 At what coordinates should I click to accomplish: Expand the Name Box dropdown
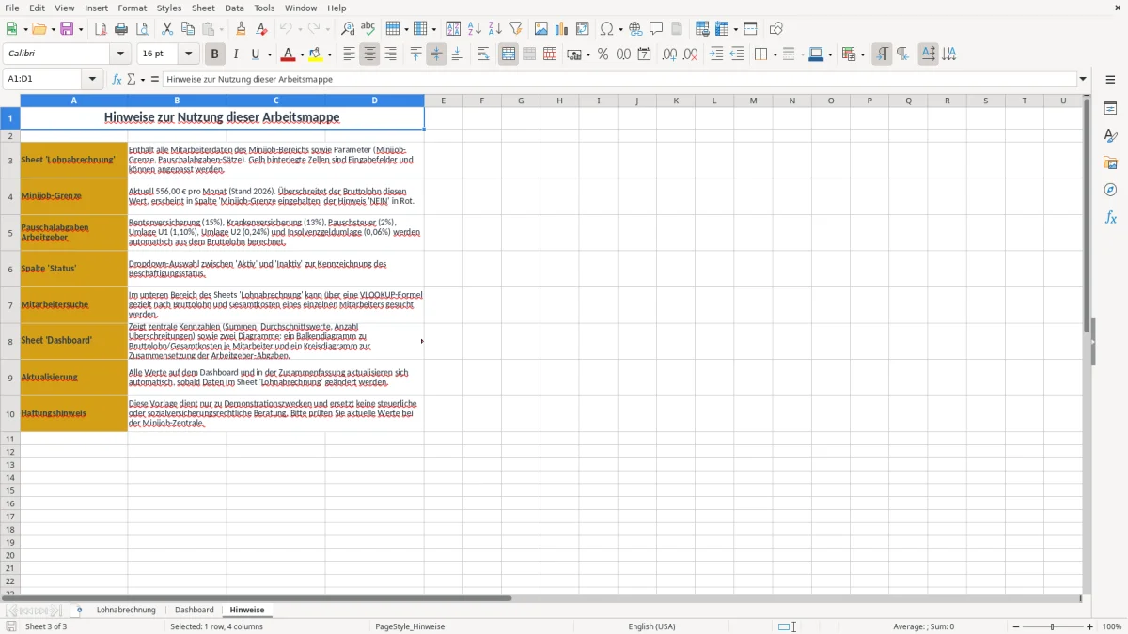pos(92,79)
